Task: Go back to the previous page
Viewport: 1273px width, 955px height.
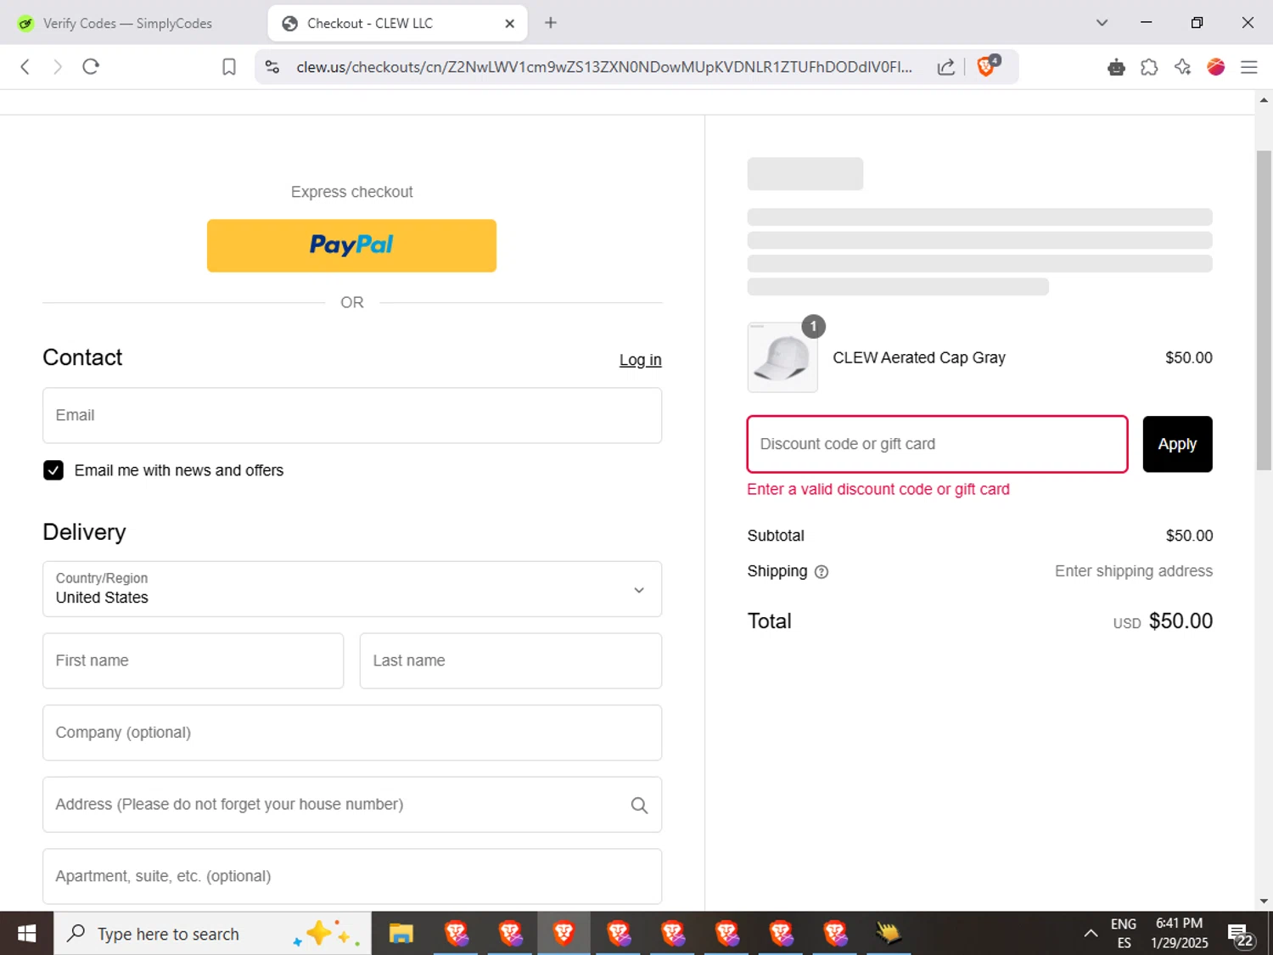Action: [x=25, y=67]
